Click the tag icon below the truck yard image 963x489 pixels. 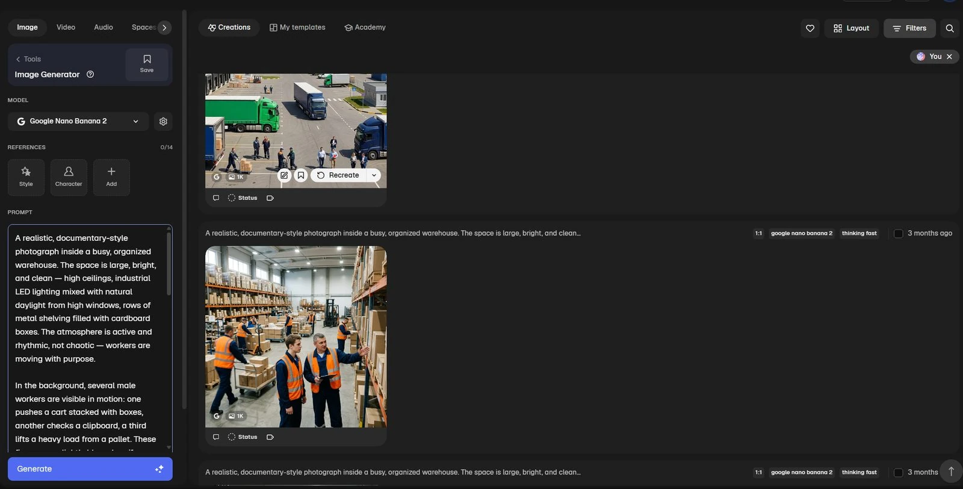click(270, 198)
